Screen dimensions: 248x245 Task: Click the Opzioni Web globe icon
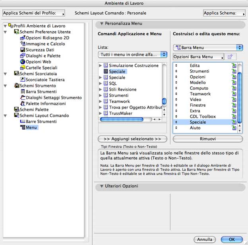(x=23, y=62)
